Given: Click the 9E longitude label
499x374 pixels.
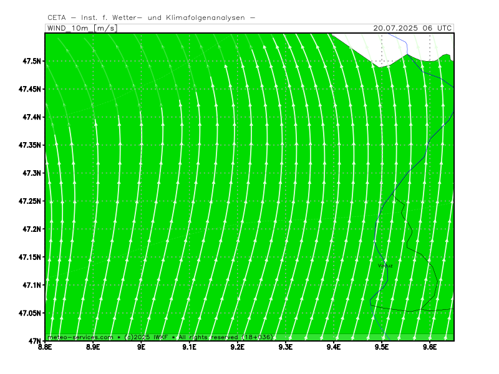Looking at the screenshot, I should [142, 347].
